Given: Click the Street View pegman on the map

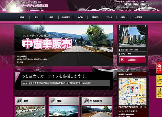Looking at the screenshot, I should coord(121,81).
